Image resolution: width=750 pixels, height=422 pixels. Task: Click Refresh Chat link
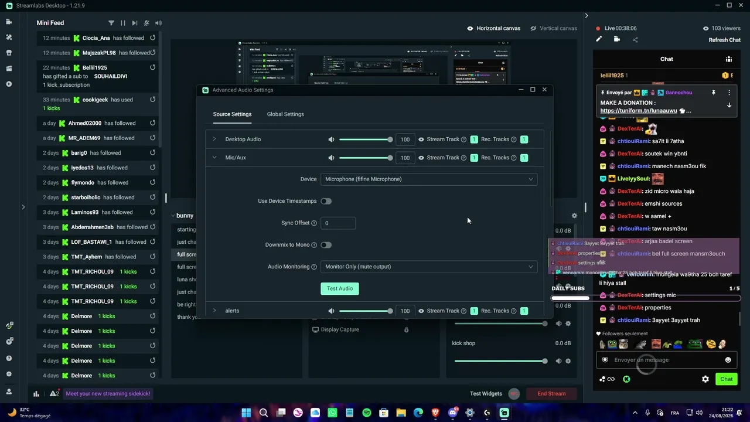pos(725,40)
